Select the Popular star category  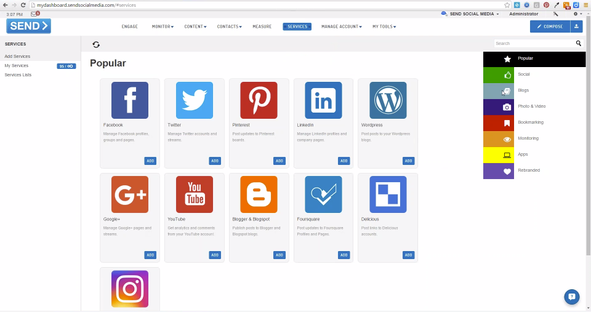coord(534,59)
